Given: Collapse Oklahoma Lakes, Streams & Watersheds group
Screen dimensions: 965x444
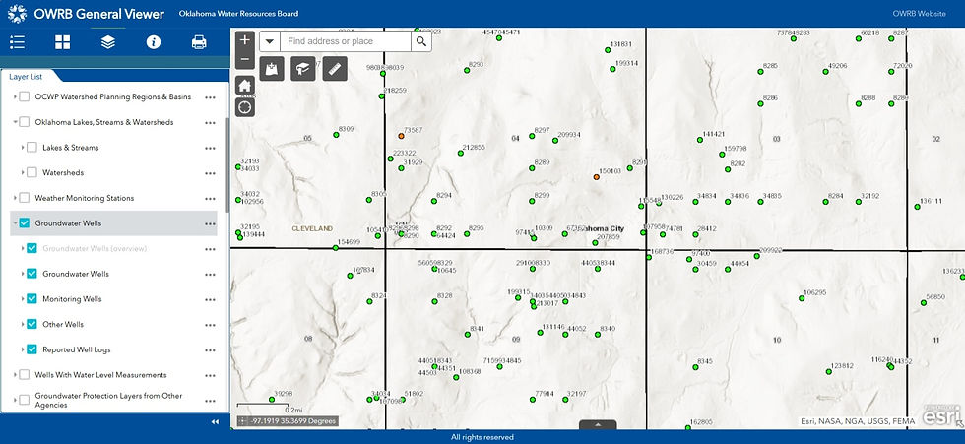Looking at the screenshot, I should [x=15, y=122].
